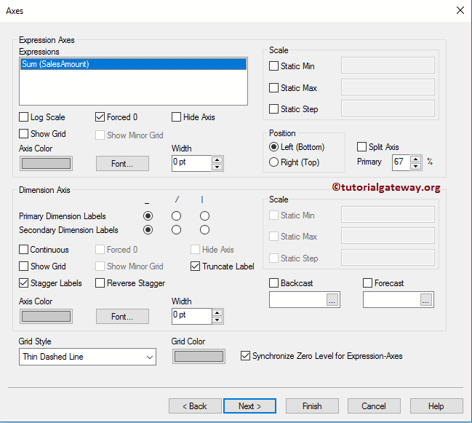Enable Show Grid for Dimension Axis

click(23, 266)
